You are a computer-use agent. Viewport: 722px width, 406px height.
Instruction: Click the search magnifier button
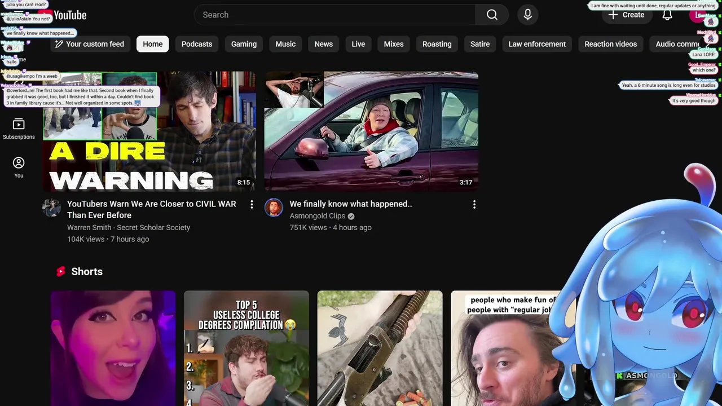click(492, 15)
